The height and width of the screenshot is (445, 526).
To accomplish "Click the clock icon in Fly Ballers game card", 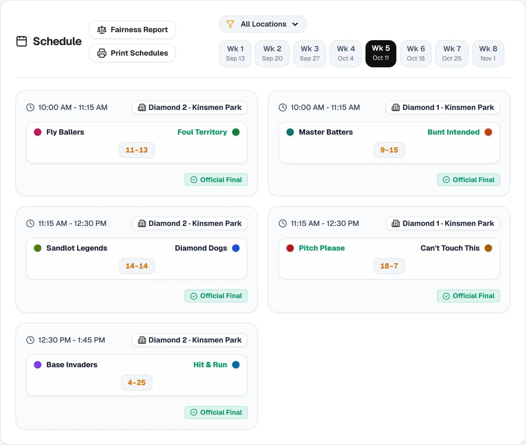I will [x=30, y=107].
